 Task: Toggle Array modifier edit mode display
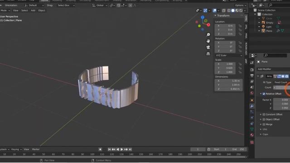click(x=279, y=77)
